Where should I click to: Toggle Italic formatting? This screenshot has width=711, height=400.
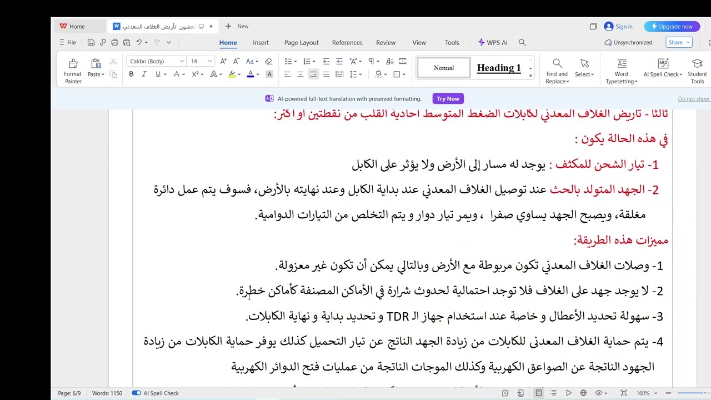pos(144,74)
